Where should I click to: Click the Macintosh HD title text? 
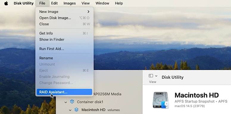(x=196, y=95)
